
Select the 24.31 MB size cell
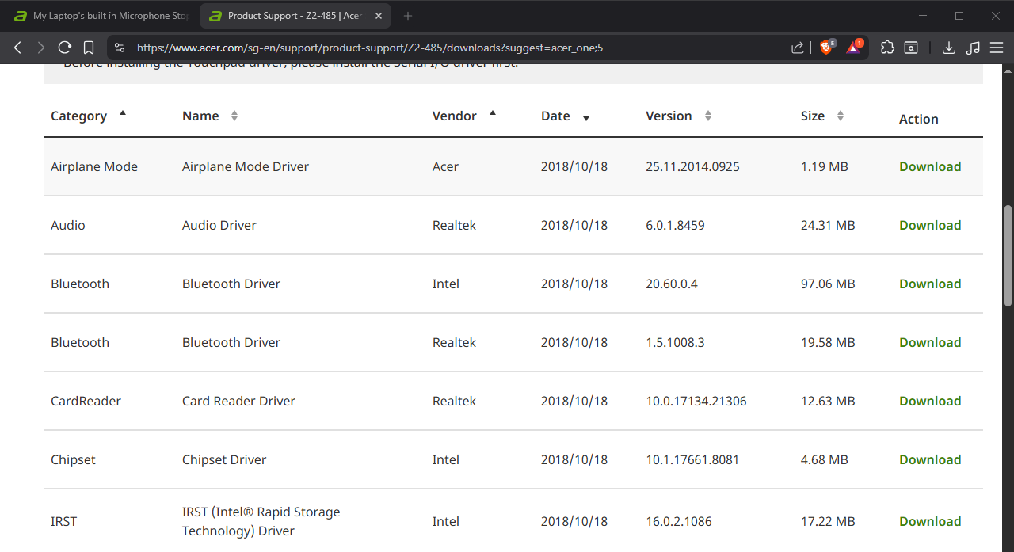[828, 225]
